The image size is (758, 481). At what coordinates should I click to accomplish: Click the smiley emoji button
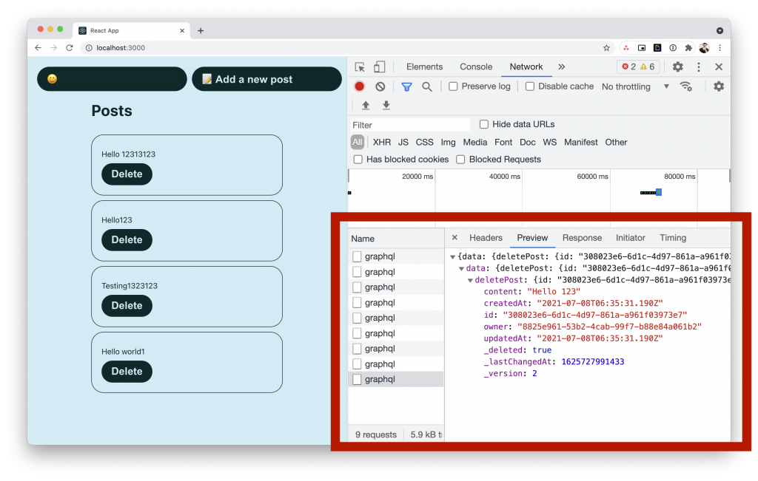click(112, 79)
